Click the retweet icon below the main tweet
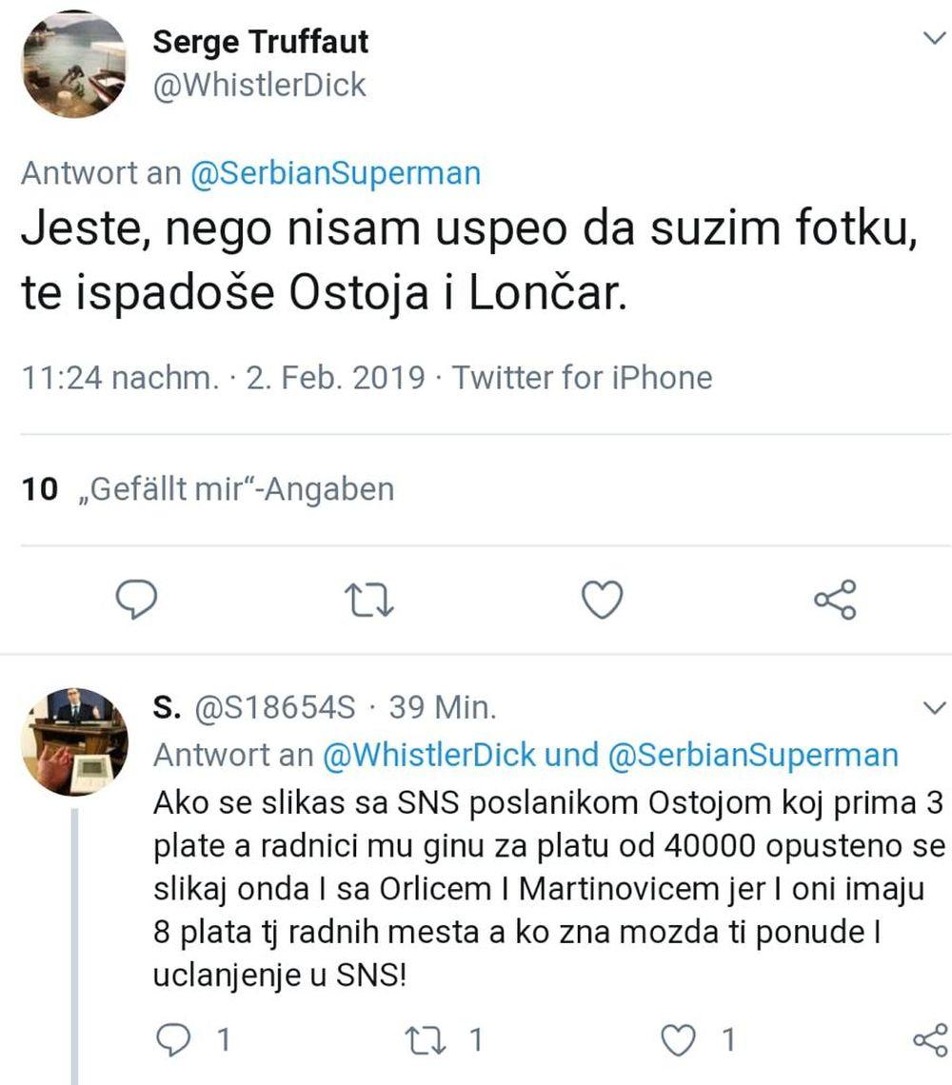Image resolution: width=952 pixels, height=1085 pixels. [x=369, y=600]
